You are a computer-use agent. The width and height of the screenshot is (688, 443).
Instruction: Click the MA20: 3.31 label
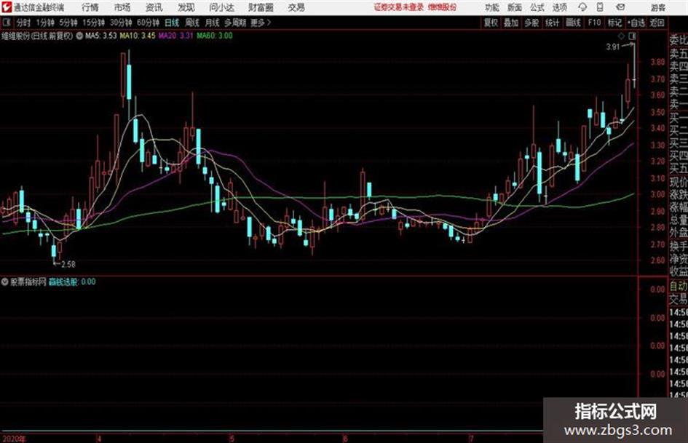[175, 36]
